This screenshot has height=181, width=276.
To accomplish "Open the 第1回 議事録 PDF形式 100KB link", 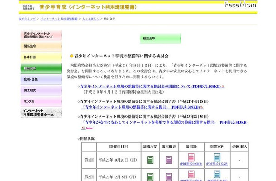I will click(191, 164).
